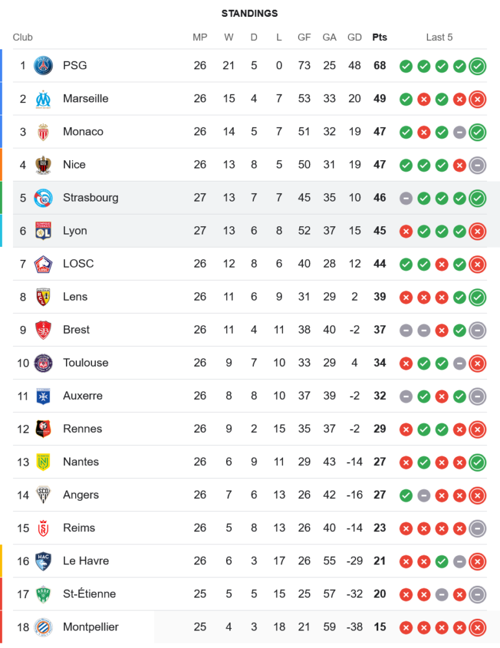The width and height of the screenshot is (500, 648).
Task: Click PSG's most recent match win icon
Action: [x=477, y=65]
